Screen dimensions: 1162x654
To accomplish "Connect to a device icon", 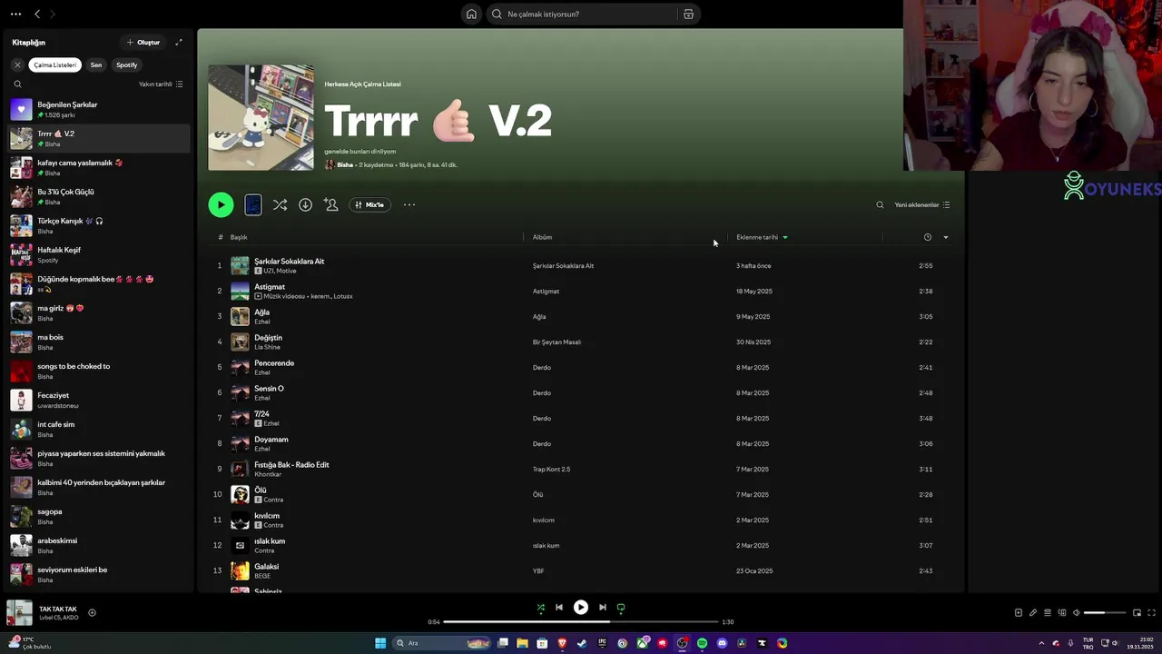I will point(1061,612).
